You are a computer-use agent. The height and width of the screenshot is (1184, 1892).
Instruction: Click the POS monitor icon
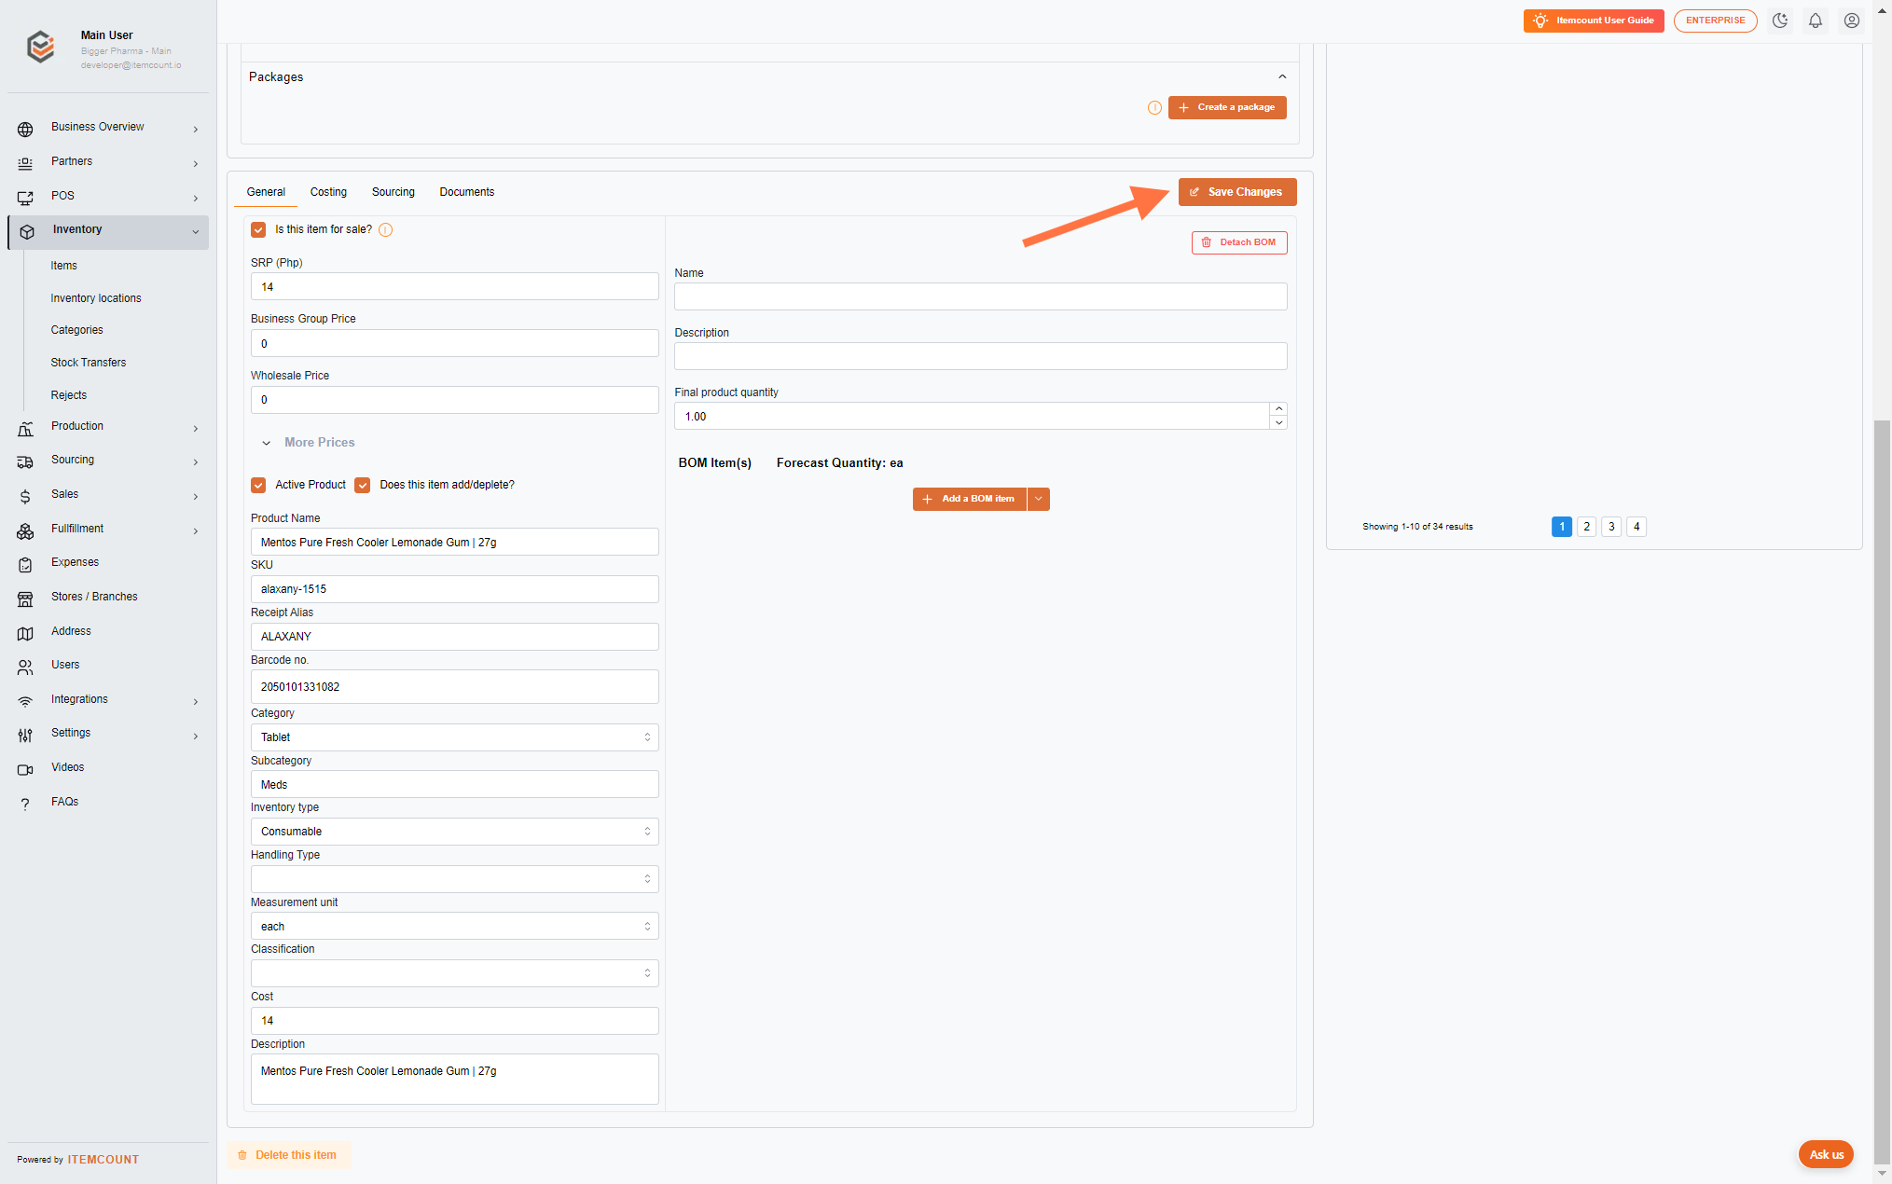25,198
